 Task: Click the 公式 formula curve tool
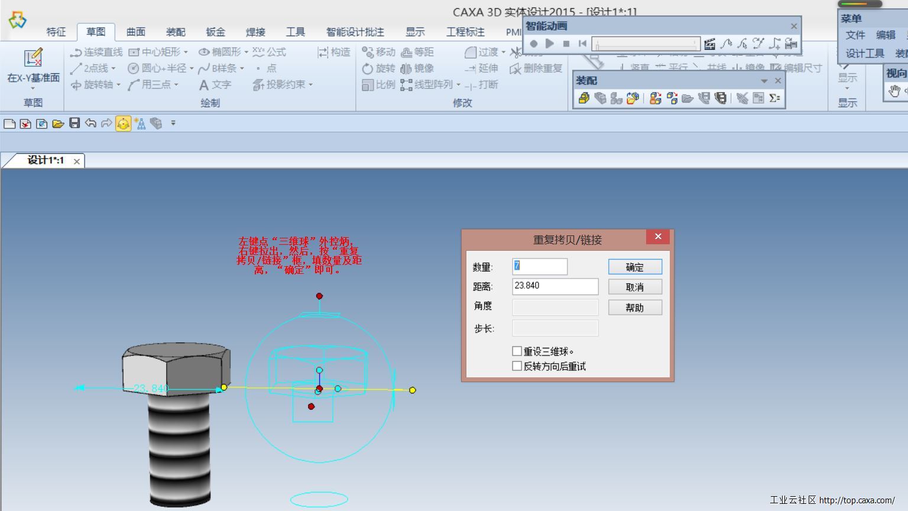[270, 52]
